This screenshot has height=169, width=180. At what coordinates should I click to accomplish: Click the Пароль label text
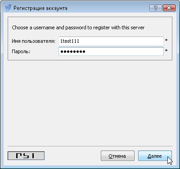pyautogui.click(x=21, y=51)
